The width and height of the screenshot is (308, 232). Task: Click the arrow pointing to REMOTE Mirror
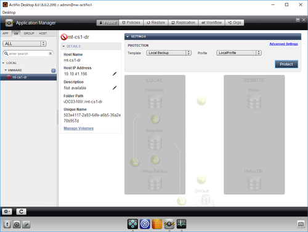pyautogui.click(x=201, y=101)
